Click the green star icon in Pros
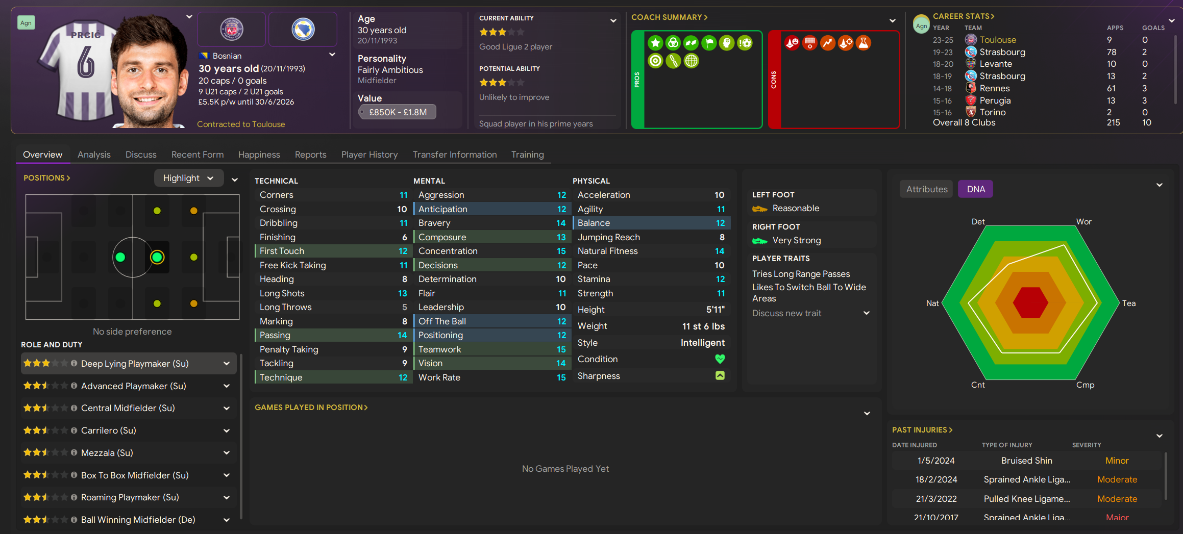1183x534 pixels. pyautogui.click(x=655, y=43)
